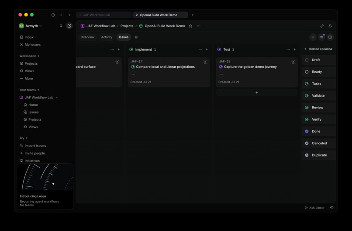This screenshot has width=352, height=231.
Task: Click the Projects breadcrumb
Action: pos(127,26)
